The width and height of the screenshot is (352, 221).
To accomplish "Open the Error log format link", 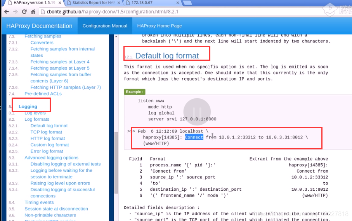I will point(47,151).
